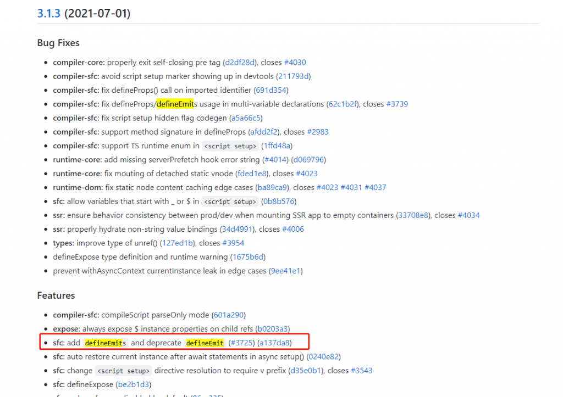Open commit a137da8 link
This screenshot has width=563, height=397.
(274, 343)
